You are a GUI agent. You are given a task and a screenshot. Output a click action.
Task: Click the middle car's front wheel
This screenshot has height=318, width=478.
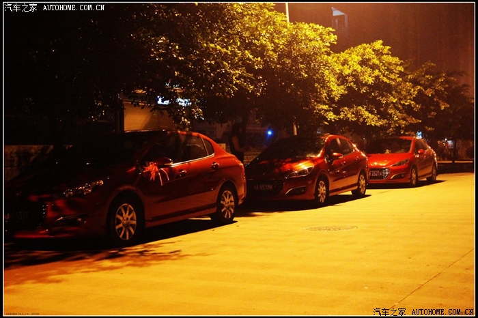click(321, 191)
